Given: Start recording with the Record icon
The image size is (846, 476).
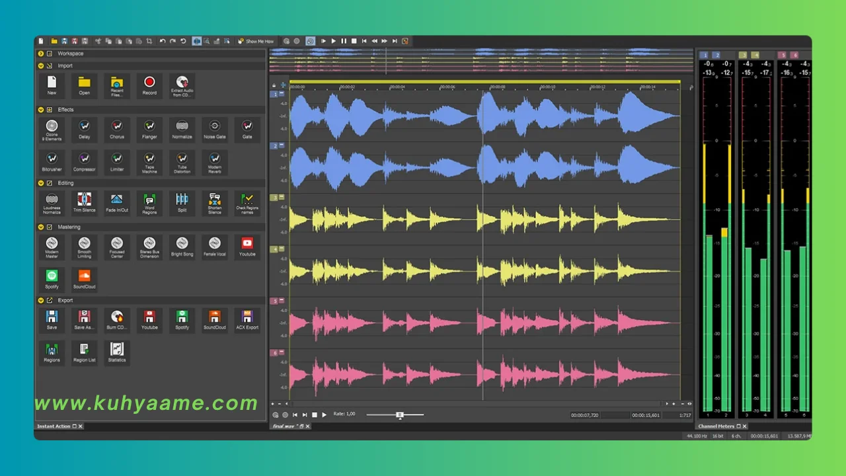Looking at the screenshot, I should pos(149,86).
